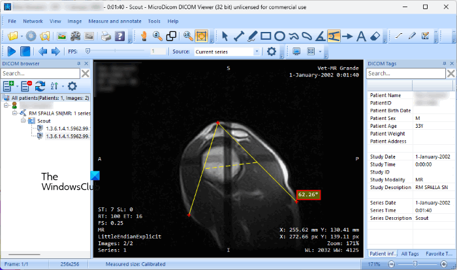The width and height of the screenshot is (457, 270).
Task: Click the Print icon in toolbar
Action: point(105,36)
